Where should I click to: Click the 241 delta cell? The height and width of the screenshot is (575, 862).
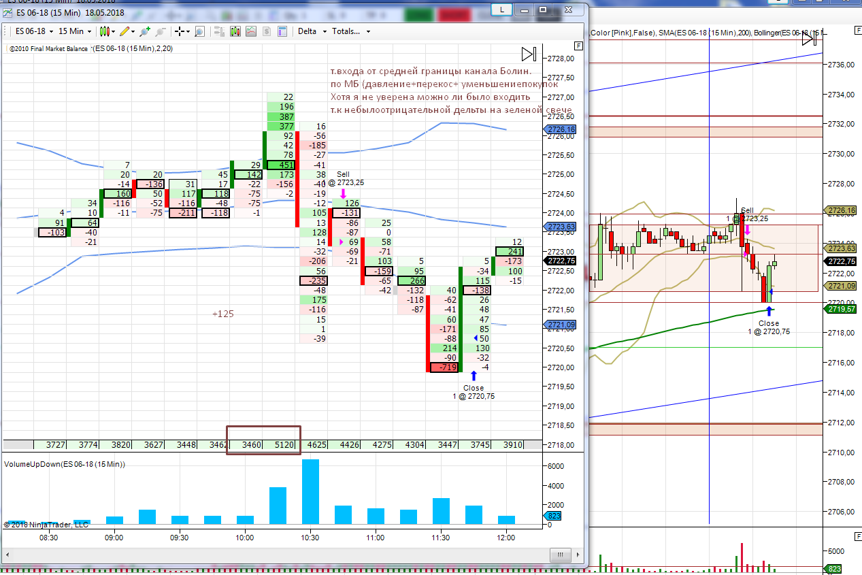click(x=510, y=251)
